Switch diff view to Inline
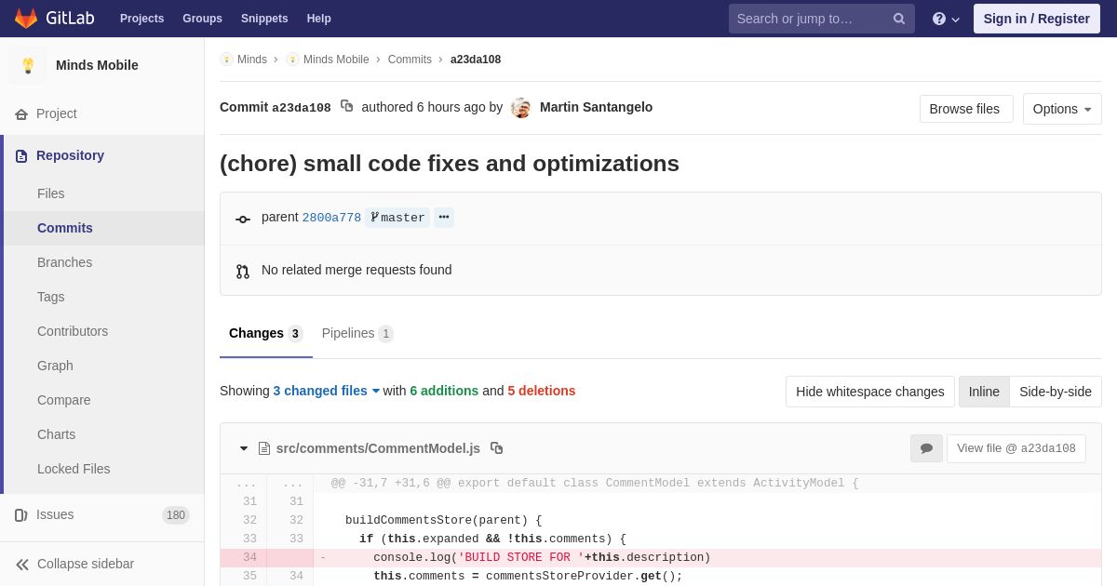Viewport: 1117px width, 586px height. [984, 392]
